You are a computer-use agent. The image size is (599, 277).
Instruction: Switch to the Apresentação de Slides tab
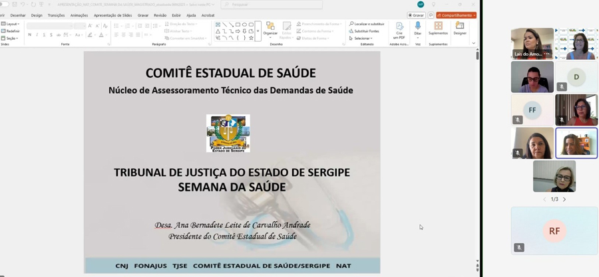point(112,15)
